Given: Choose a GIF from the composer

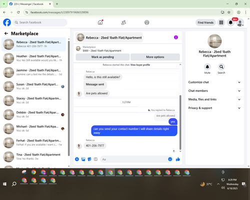Looking at the screenshot, I should coord(95,159).
